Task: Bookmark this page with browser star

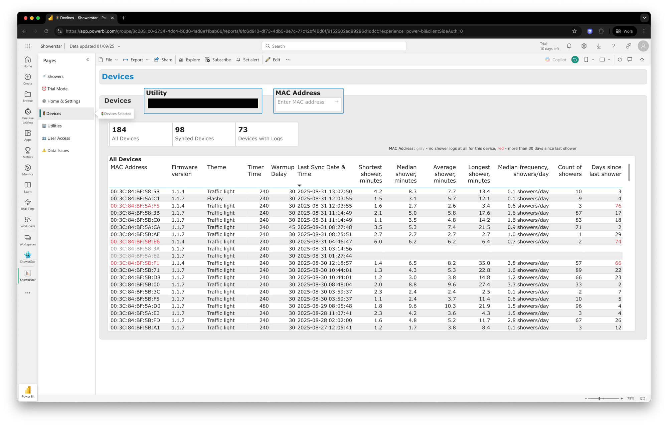Action: tap(574, 31)
